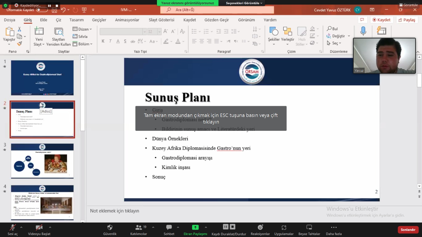Click the comments speech bubble icon
The height and width of the screenshot is (237, 422).
[x=362, y=20]
